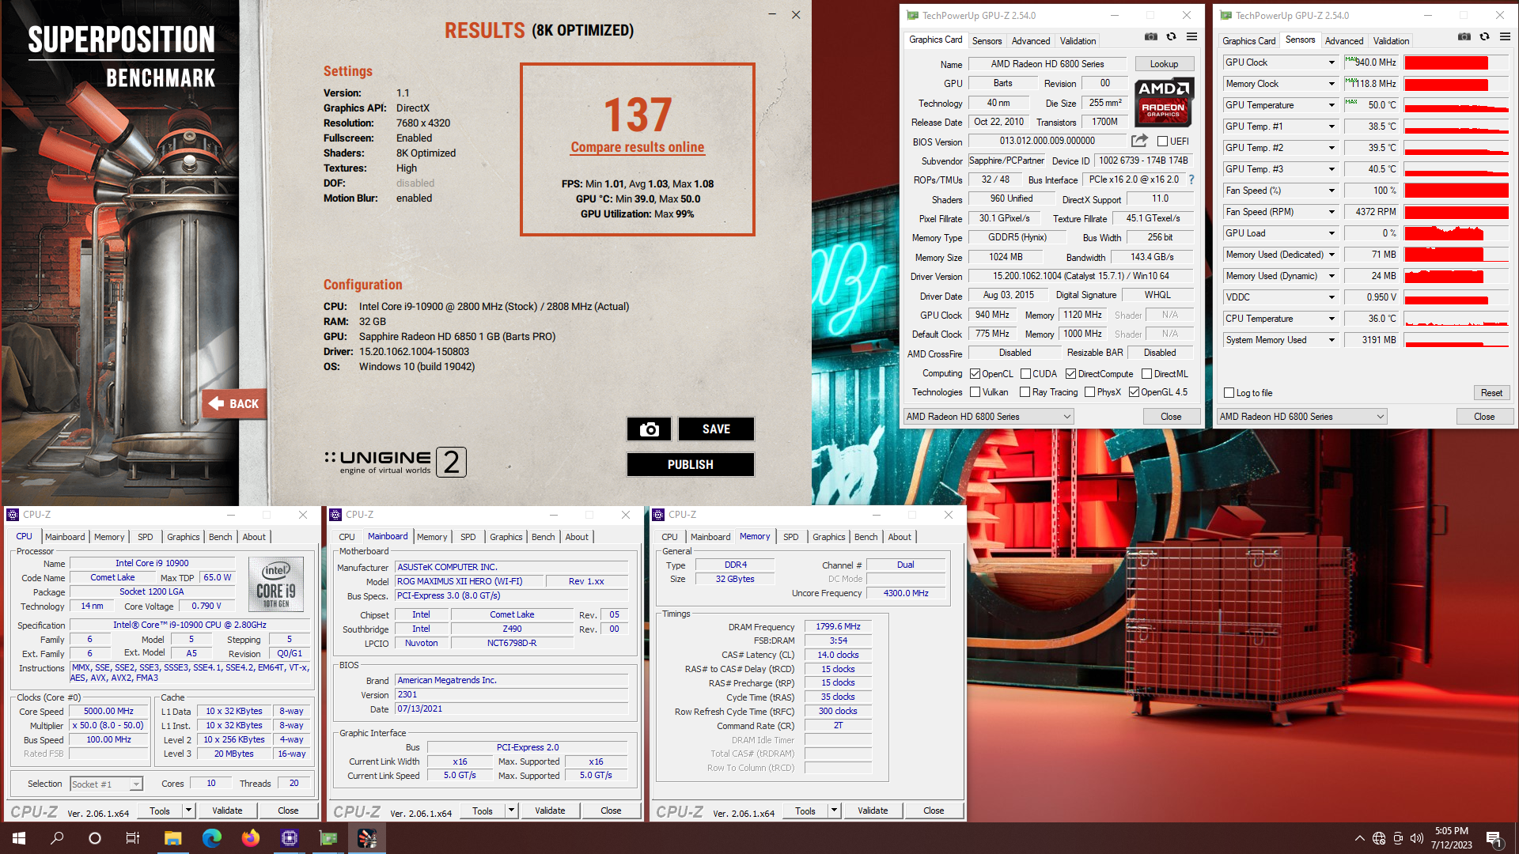Click the camera icon in GPU-Z Sensors window

[x=1464, y=36]
